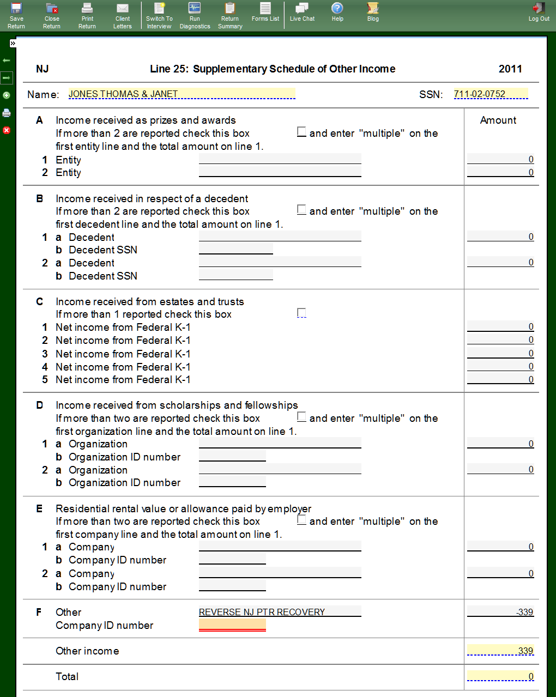The width and height of the screenshot is (556, 697).
Task: Click the red delete form icon in sidebar
Action: click(x=7, y=130)
